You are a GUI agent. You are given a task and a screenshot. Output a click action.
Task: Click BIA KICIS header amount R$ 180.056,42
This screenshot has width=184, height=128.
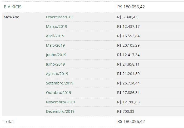click(131, 7)
